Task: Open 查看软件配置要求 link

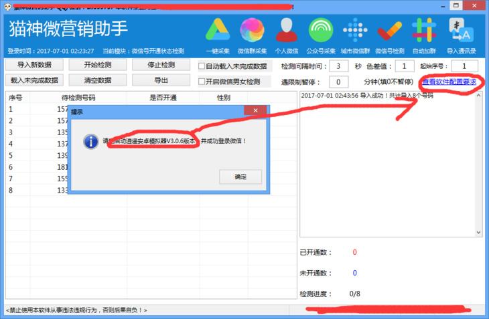Action: click(x=449, y=82)
